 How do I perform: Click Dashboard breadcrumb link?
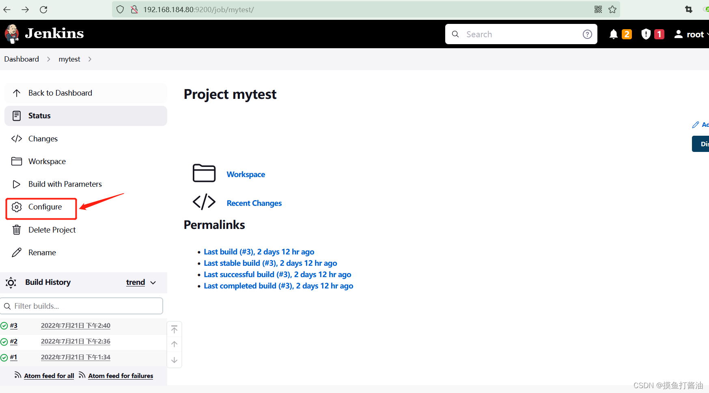[22, 59]
